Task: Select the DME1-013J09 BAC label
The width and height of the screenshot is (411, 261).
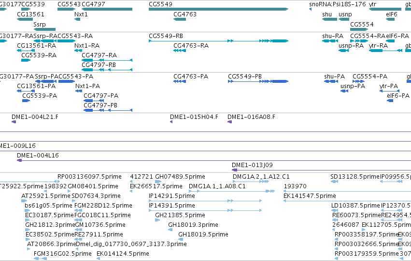Action: pyautogui.click(x=252, y=165)
